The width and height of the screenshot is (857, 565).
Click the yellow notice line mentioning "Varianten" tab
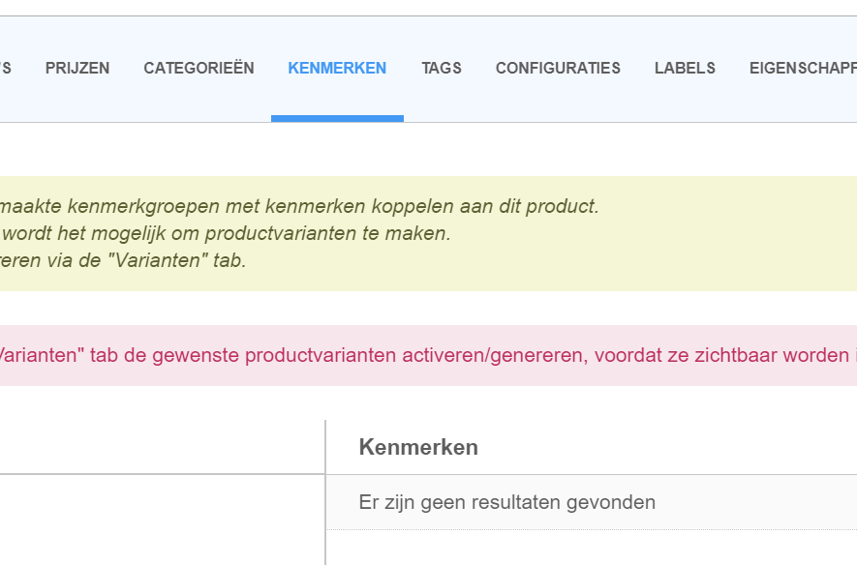coord(123,260)
